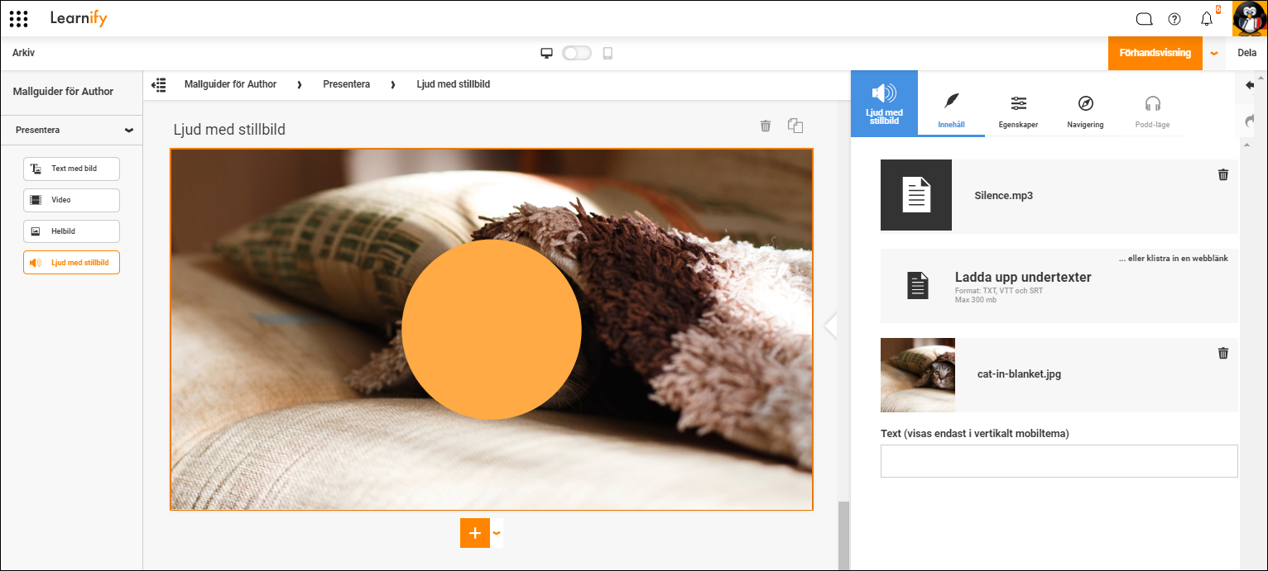Click the subtitles document icon
1268x571 pixels.
click(x=918, y=285)
